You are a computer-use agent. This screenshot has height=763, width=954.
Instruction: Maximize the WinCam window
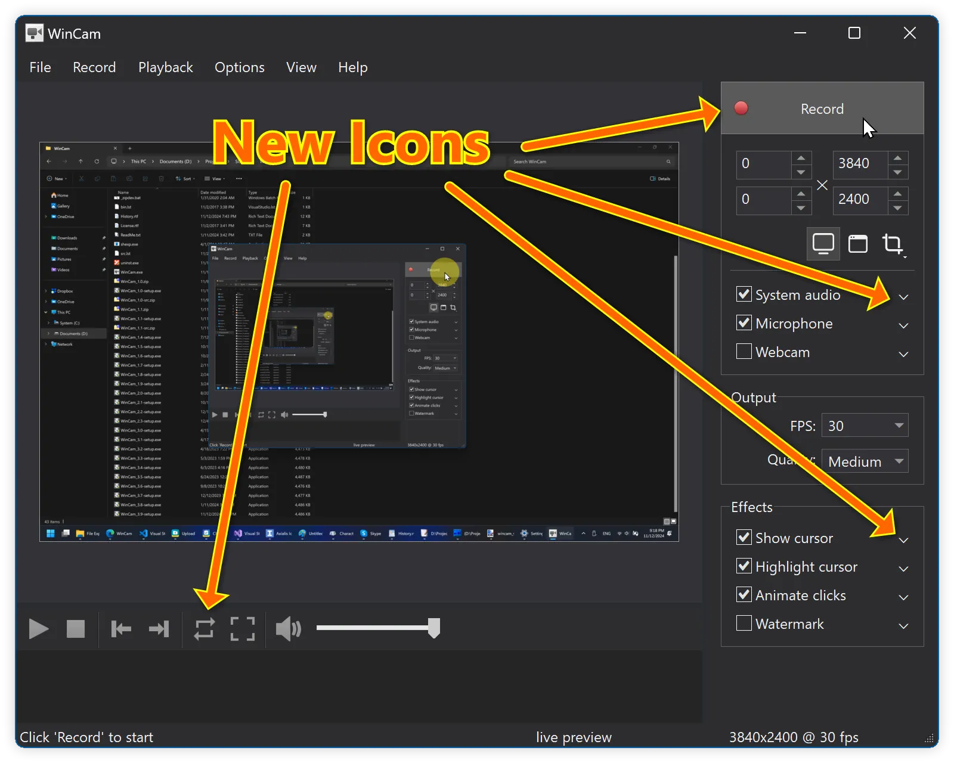point(854,33)
